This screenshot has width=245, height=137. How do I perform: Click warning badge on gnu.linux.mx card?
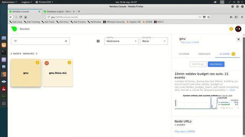coord(69,62)
